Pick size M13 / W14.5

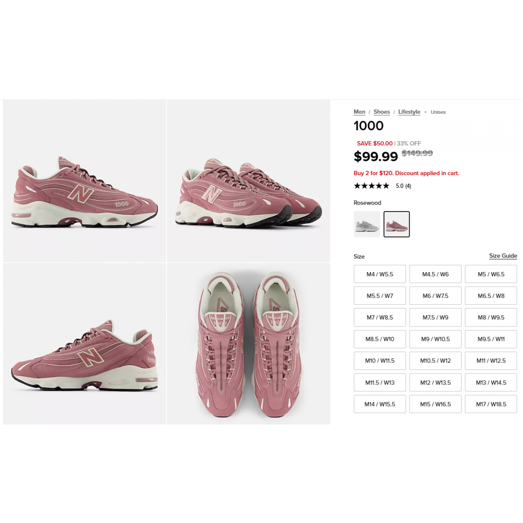coord(491,383)
